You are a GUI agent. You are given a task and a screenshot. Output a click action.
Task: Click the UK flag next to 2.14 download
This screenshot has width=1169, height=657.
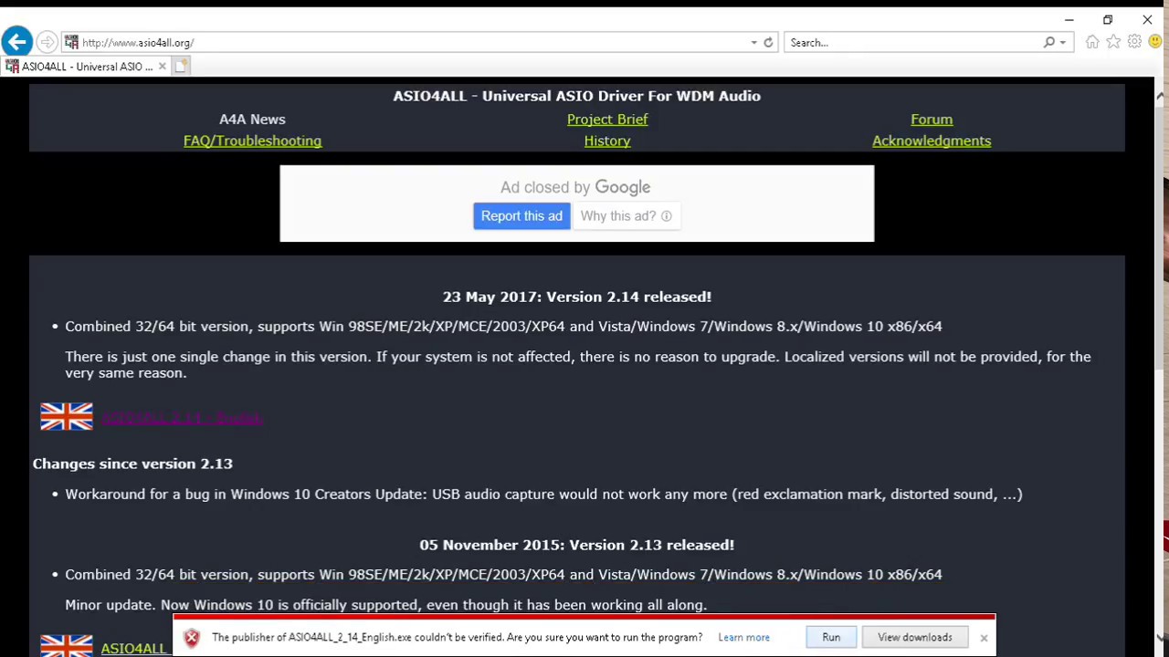pyautogui.click(x=67, y=417)
